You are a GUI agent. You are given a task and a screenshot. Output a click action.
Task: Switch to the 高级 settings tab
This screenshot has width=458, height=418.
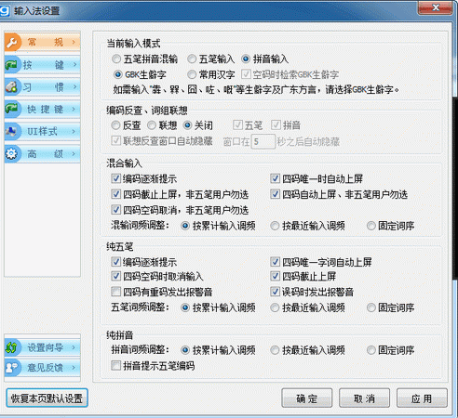click(43, 153)
